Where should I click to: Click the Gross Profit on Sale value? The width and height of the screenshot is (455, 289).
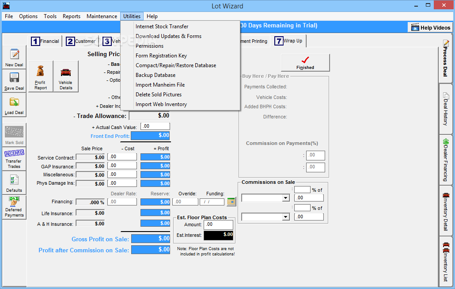click(151, 239)
